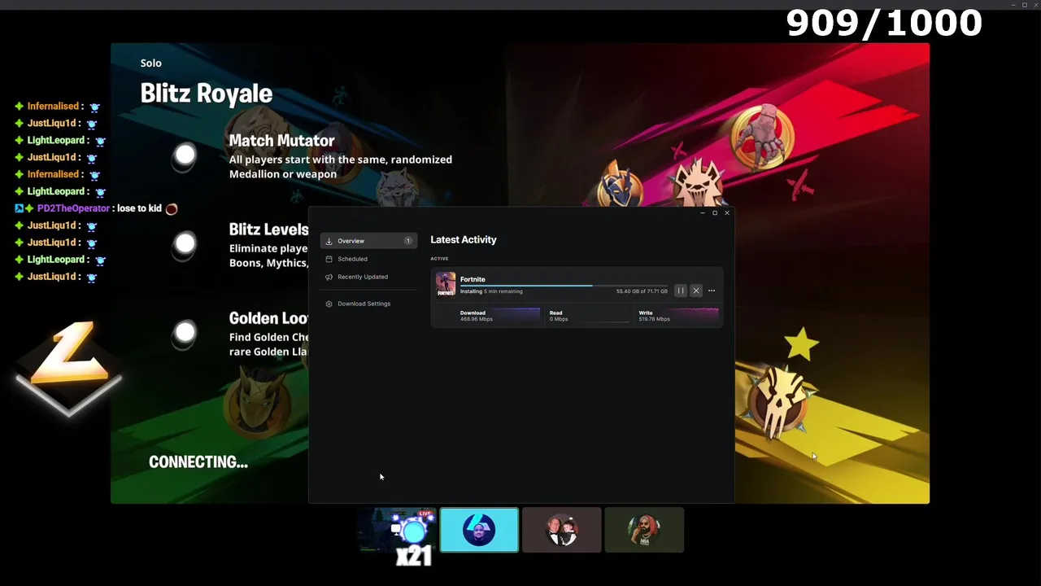Click the Read speed readout 0 Mbps
The height and width of the screenshot is (586, 1041).
(x=559, y=319)
